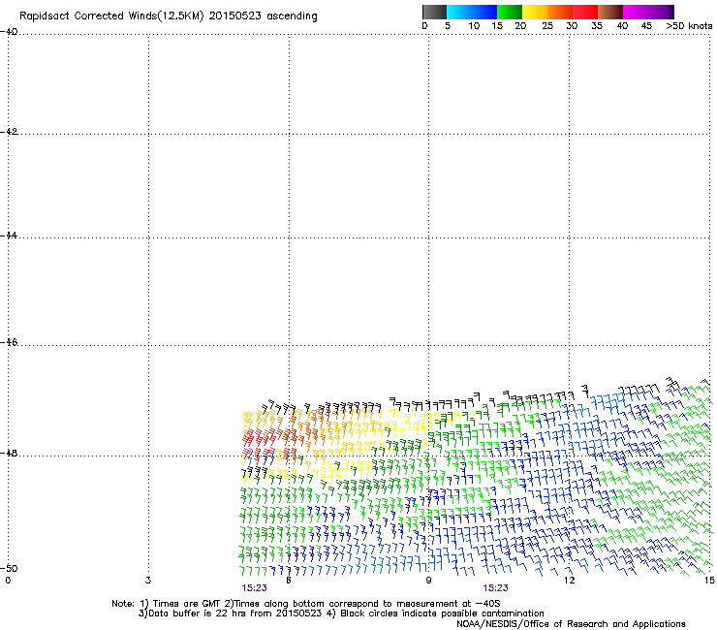Select the gray 0-5 knots color swatch
This screenshot has width=717, height=630.
[x=434, y=12]
